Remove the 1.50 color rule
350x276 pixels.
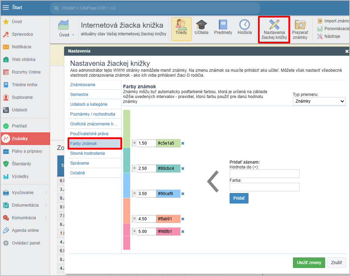[x=183, y=143]
